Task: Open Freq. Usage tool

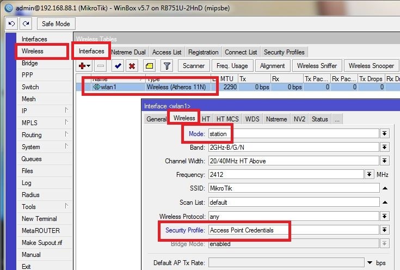Action: point(232,66)
